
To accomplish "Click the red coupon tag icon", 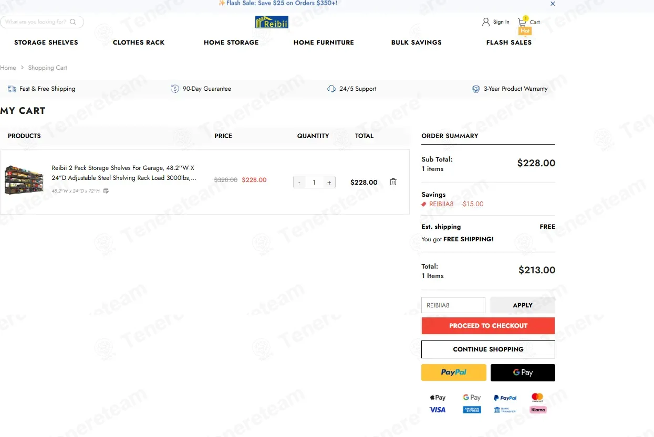I will coord(424,204).
